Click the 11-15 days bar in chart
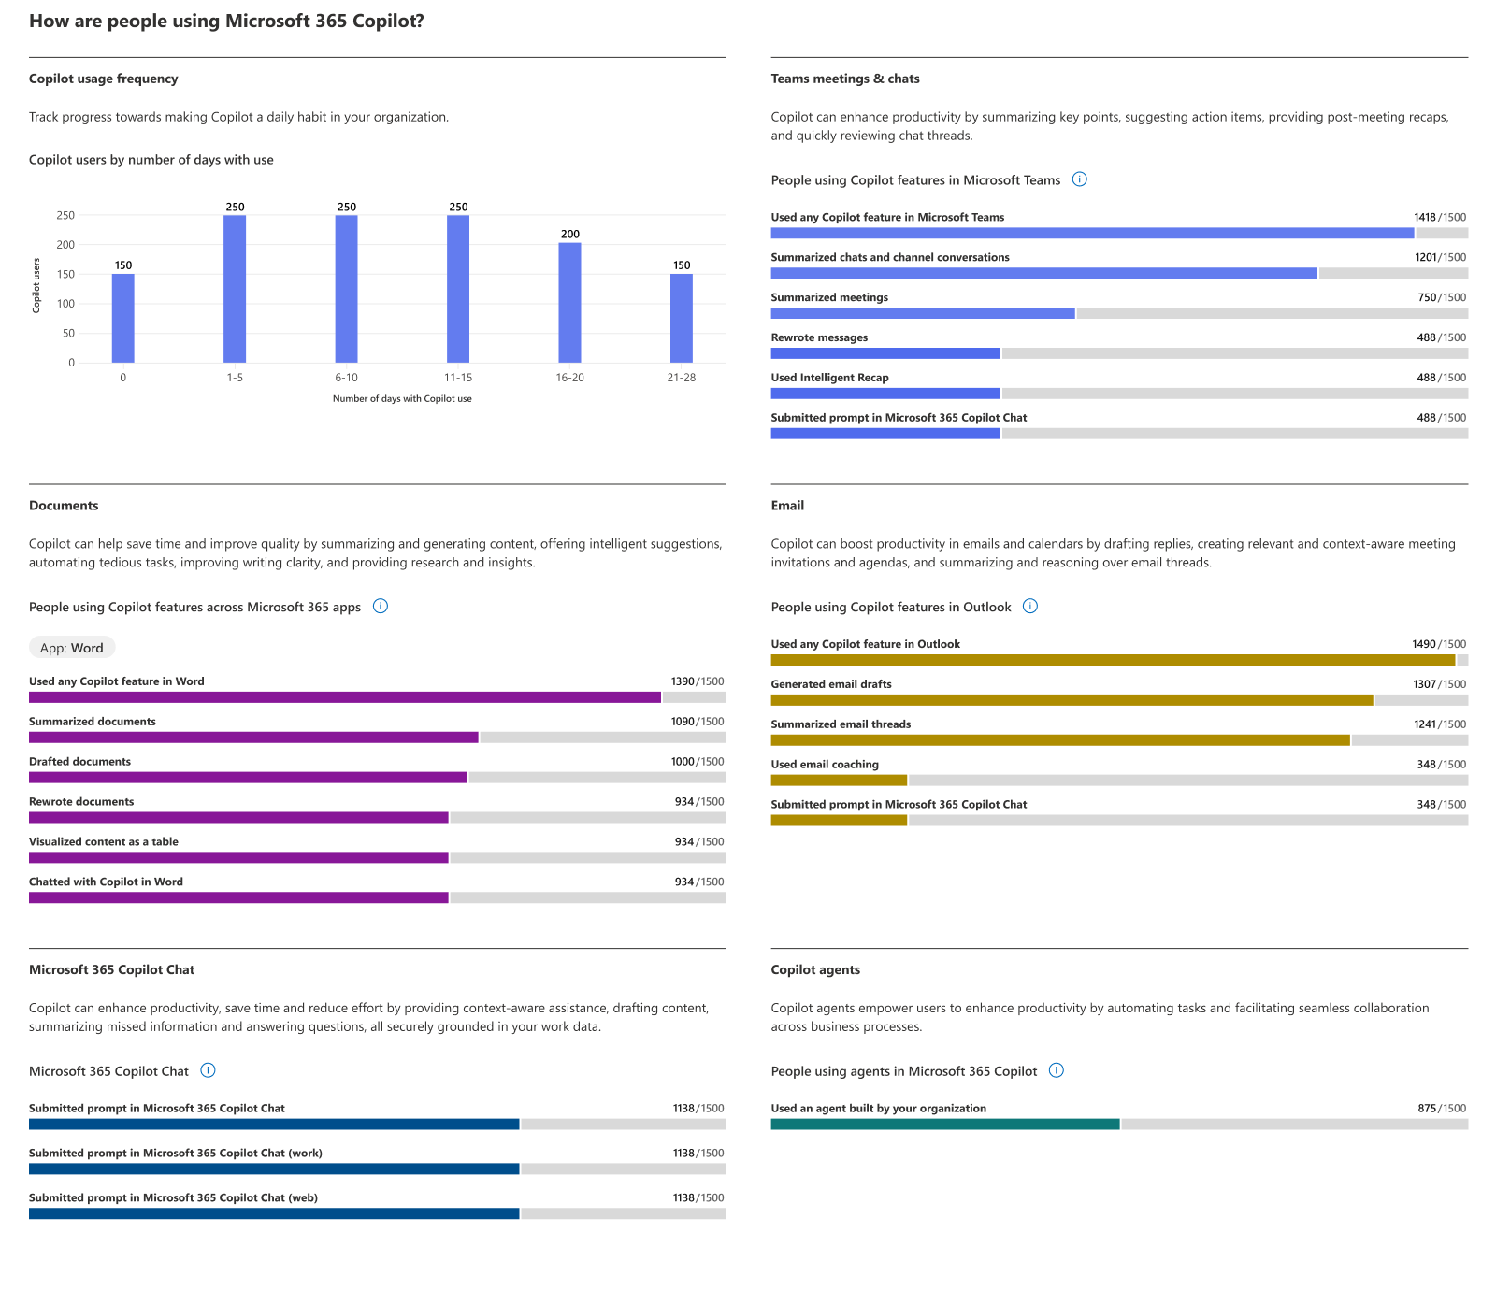 pos(458,289)
